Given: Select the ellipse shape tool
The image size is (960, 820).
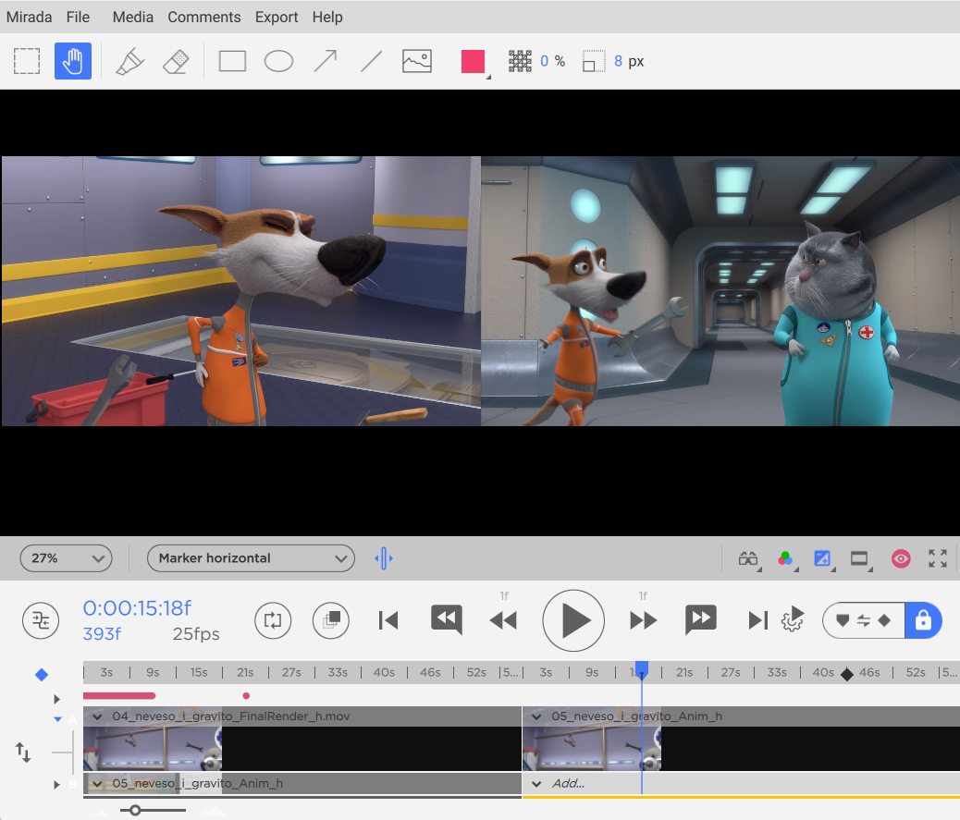Looking at the screenshot, I should click(278, 61).
